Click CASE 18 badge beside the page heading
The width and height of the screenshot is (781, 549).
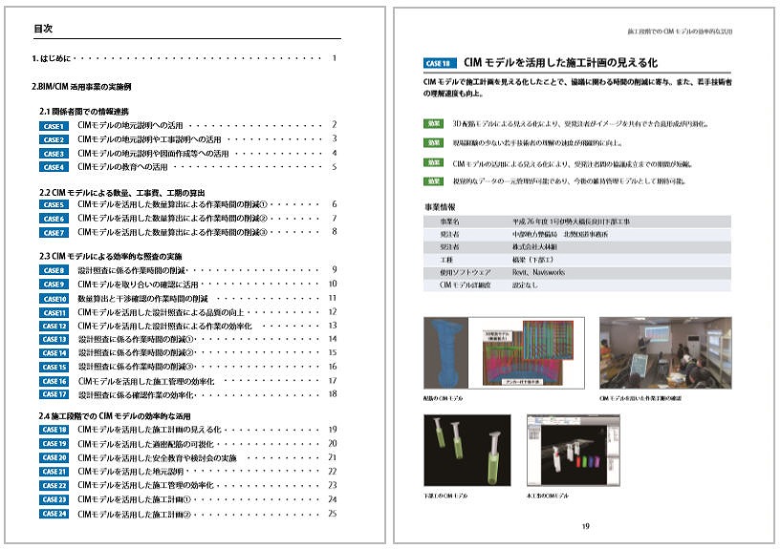click(440, 63)
